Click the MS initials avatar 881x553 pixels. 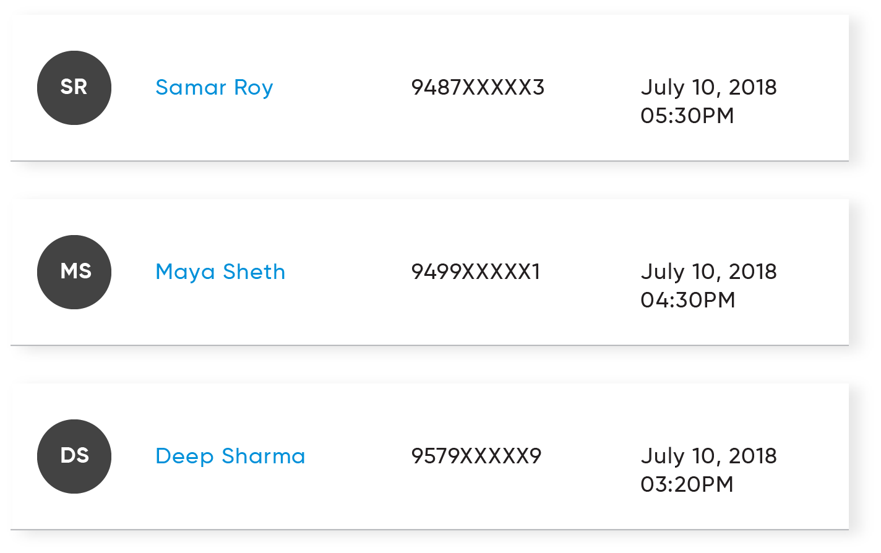74,272
